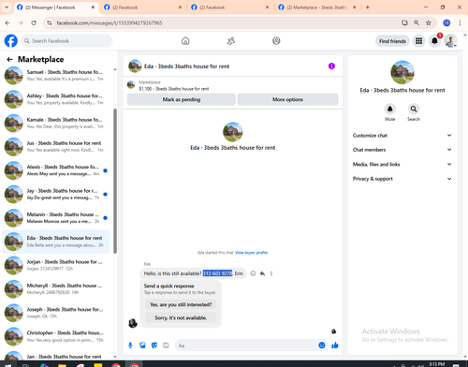The height and width of the screenshot is (367, 468).
Task: Expand Privacy & support section
Action: coord(402,179)
